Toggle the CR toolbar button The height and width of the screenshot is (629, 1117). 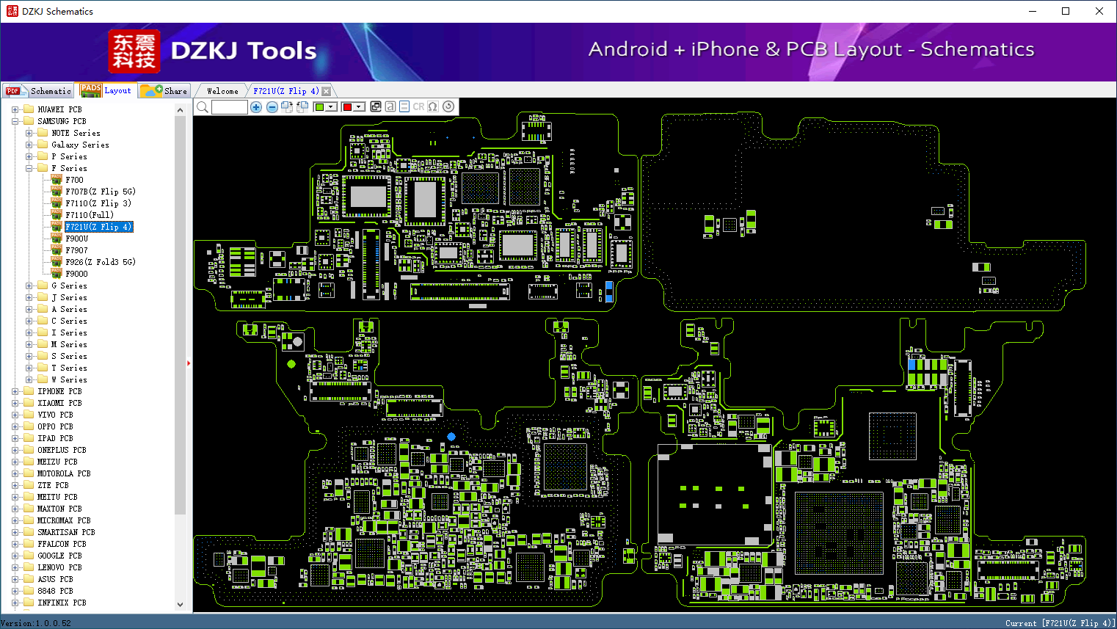click(x=418, y=106)
